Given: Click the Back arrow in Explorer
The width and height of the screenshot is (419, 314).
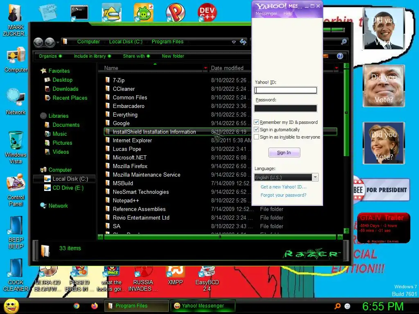Looking at the screenshot, I should [x=38, y=42].
